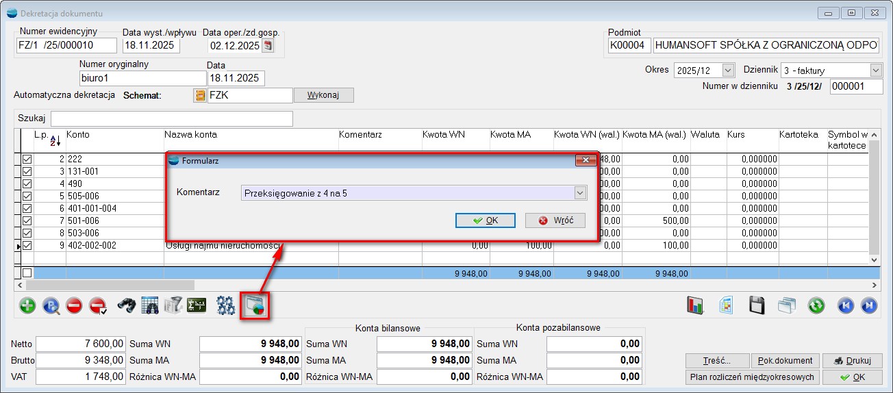Click the green plus add entry icon

click(27, 306)
